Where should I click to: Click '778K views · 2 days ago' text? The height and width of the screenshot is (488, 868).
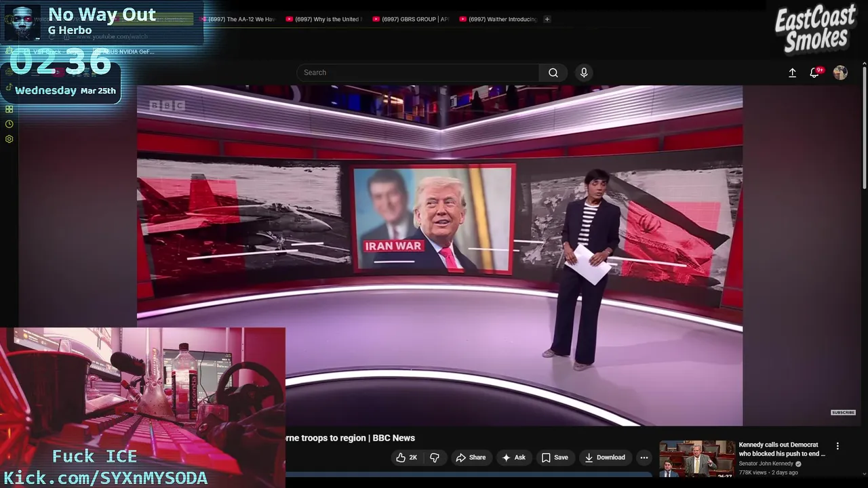[768, 472]
